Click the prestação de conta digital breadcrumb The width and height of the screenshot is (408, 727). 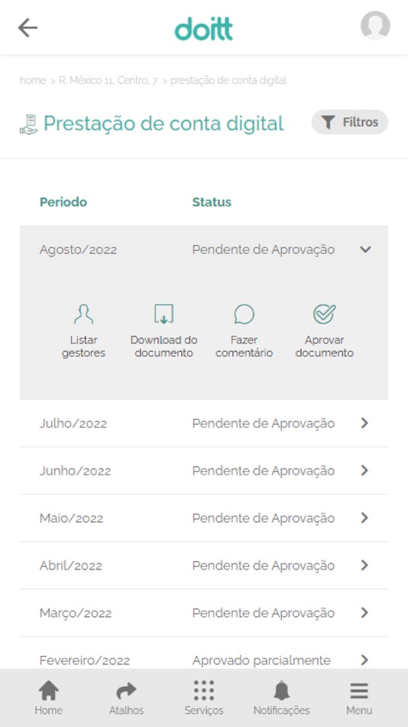228,80
